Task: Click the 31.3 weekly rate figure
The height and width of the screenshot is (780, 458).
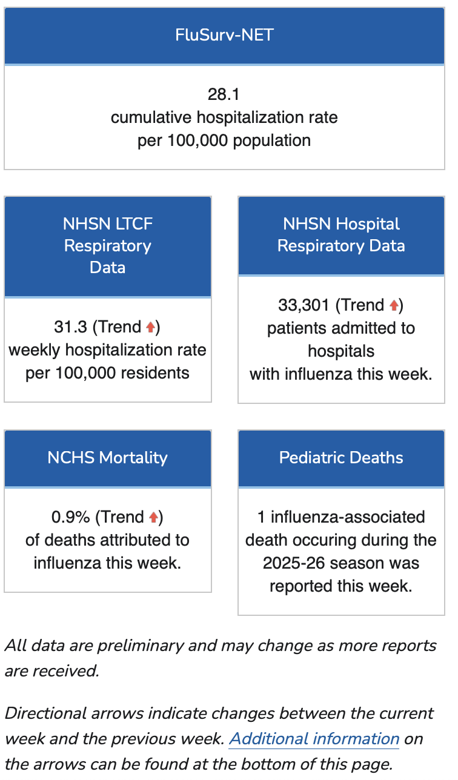Action: (72, 327)
